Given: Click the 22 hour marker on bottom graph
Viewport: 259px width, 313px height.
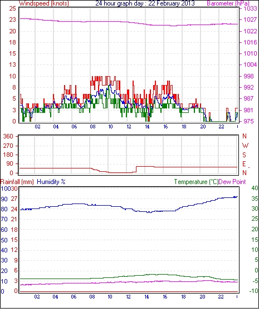Looking at the screenshot, I should pos(221,297).
